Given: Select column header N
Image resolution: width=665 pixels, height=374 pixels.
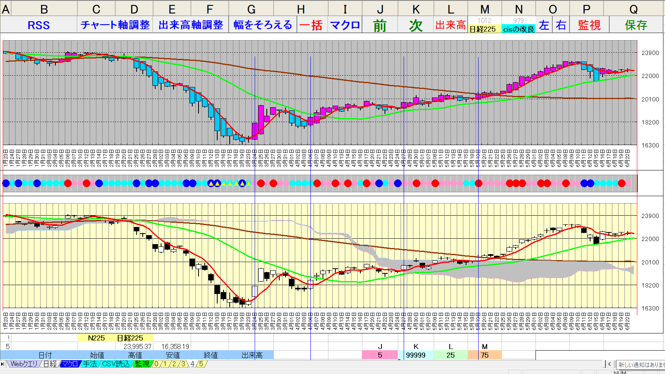Looking at the screenshot, I should pyautogui.click(x=519, y=8).
